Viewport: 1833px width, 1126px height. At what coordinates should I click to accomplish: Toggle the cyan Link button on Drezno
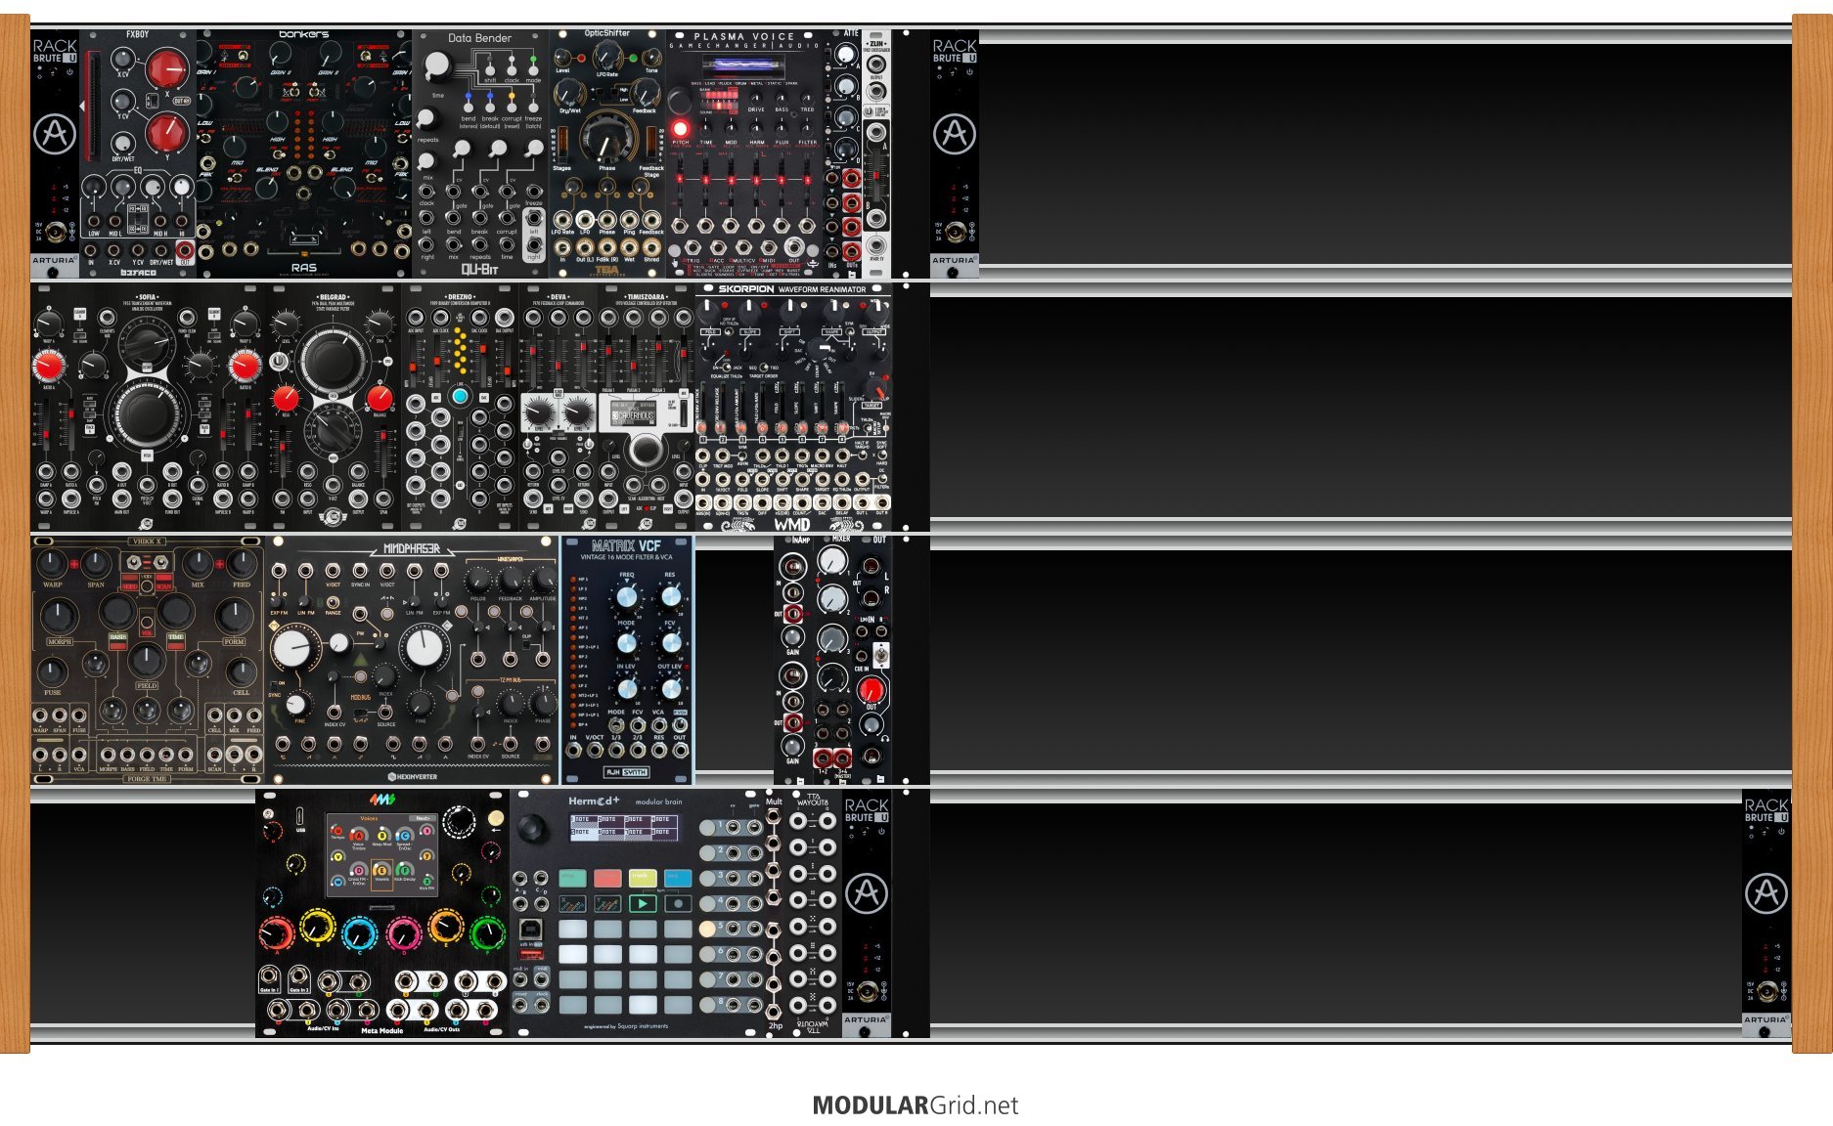tap(460, 395)
